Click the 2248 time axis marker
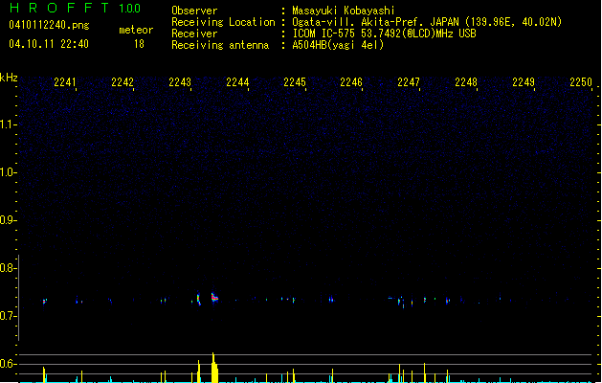 (x=466, y=81)
